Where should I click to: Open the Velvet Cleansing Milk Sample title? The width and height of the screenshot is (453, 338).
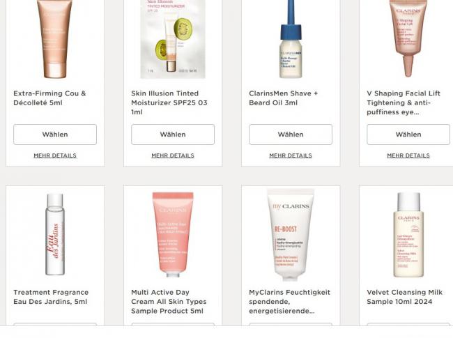(x=404, y=297)
